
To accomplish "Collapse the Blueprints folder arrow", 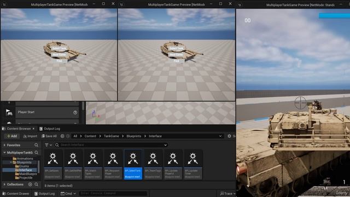I will pyautogui.click(x=11, y=163).
